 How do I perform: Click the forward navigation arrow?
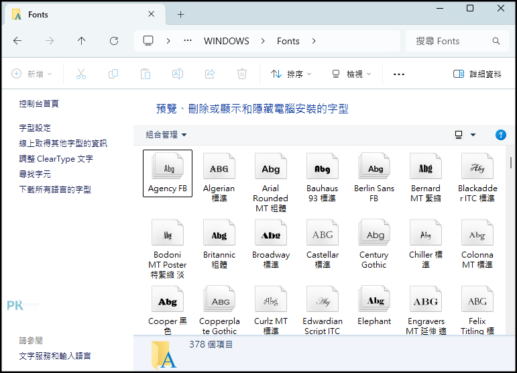[x=50, y=41]
